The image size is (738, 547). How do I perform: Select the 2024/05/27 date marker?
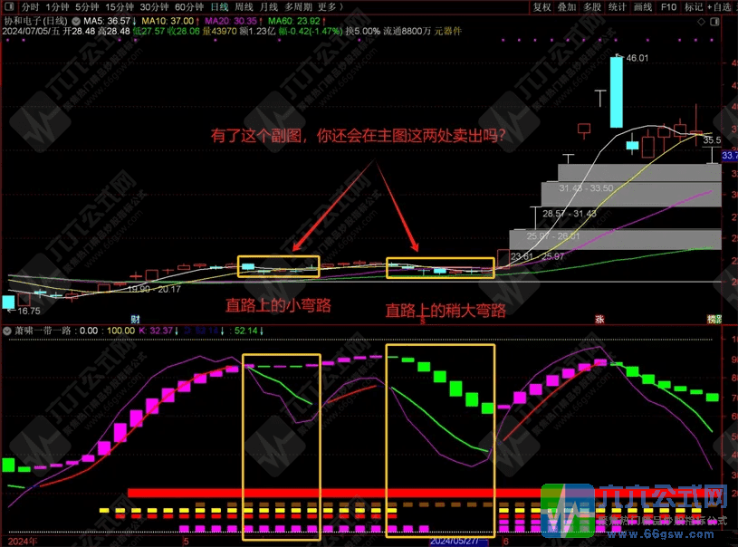click(x=459, y=540)
